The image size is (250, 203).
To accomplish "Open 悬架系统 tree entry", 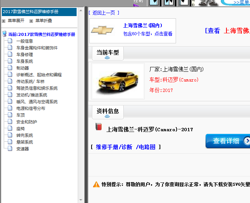I will pyautogui.click(x=25, y=142).
